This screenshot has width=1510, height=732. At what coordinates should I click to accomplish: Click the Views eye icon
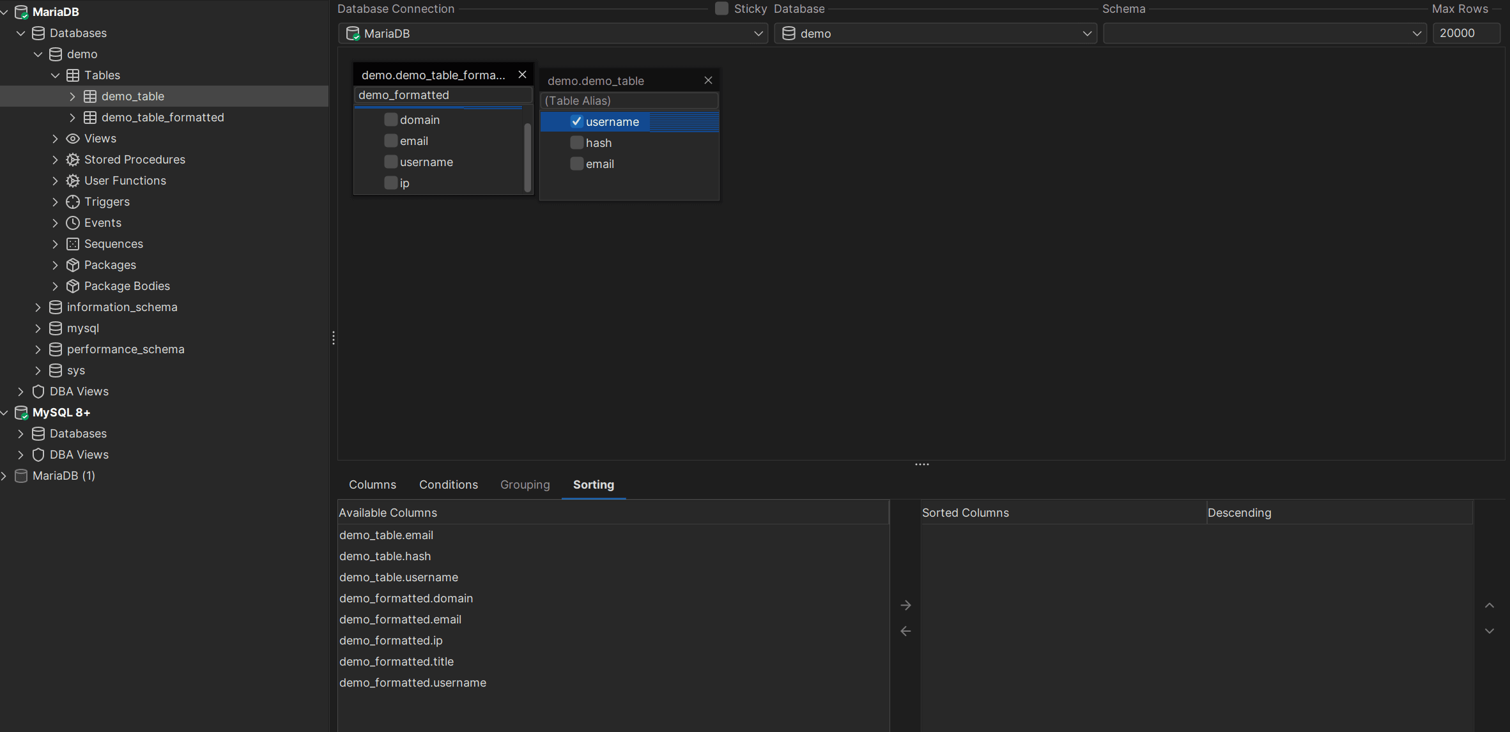click(73, 139)
